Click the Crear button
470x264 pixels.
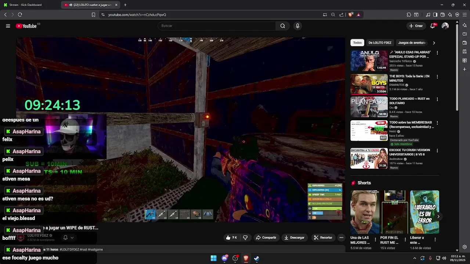[416, 26]
